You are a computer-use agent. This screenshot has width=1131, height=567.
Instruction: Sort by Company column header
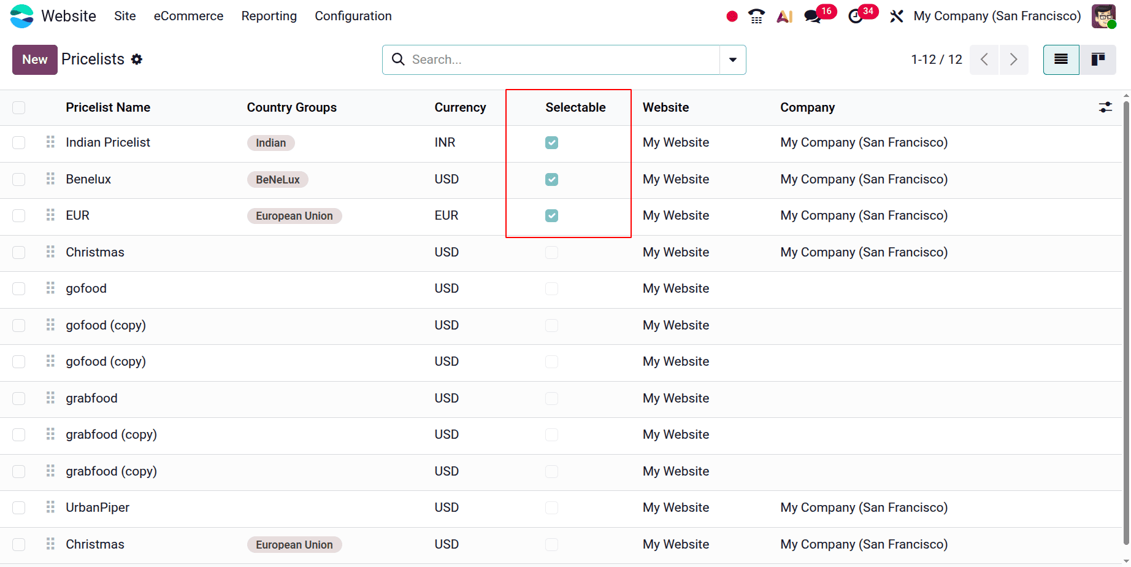click(x=808, y=107)
